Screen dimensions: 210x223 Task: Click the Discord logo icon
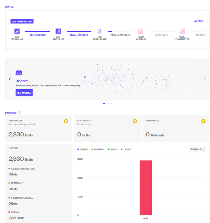[19, 73]
